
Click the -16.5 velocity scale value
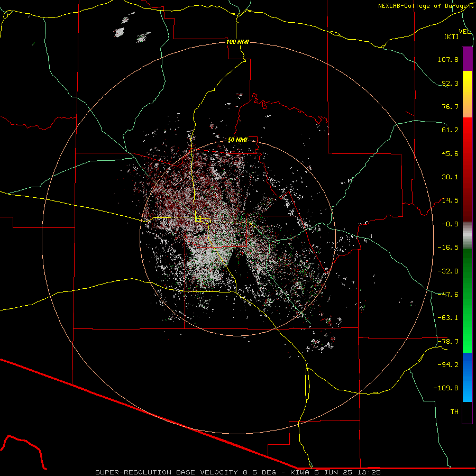click(x=448, y=248)
